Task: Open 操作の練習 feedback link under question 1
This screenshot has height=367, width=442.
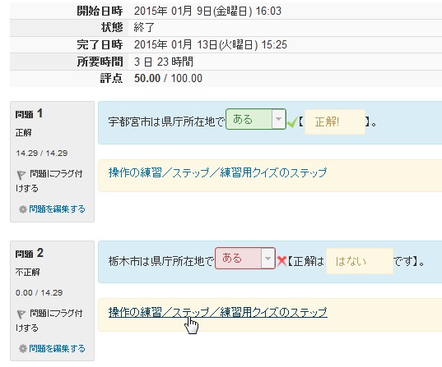Action: tap(217, 172)
